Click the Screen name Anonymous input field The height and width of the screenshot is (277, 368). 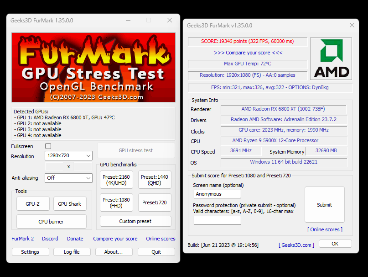coord(217,194)
